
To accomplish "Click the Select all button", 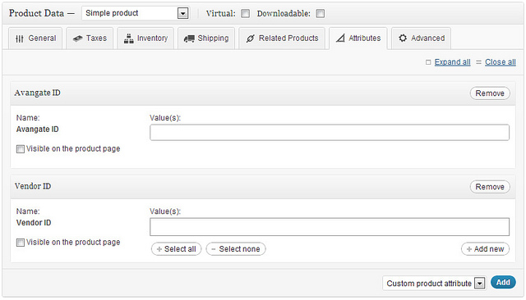I will click(176, 249).
